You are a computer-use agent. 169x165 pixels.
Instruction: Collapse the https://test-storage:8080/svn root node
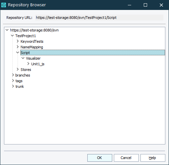[7, 30]
